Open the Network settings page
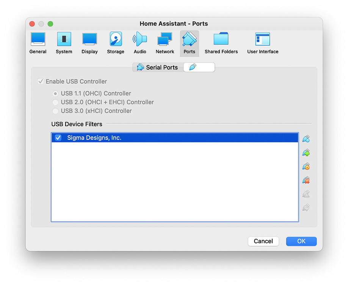This screenshot has width=348, height=285. 165,42
